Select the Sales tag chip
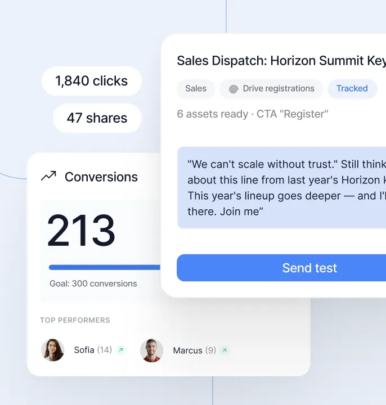Viewport: 386px width, 405px height. click(196, 89)
